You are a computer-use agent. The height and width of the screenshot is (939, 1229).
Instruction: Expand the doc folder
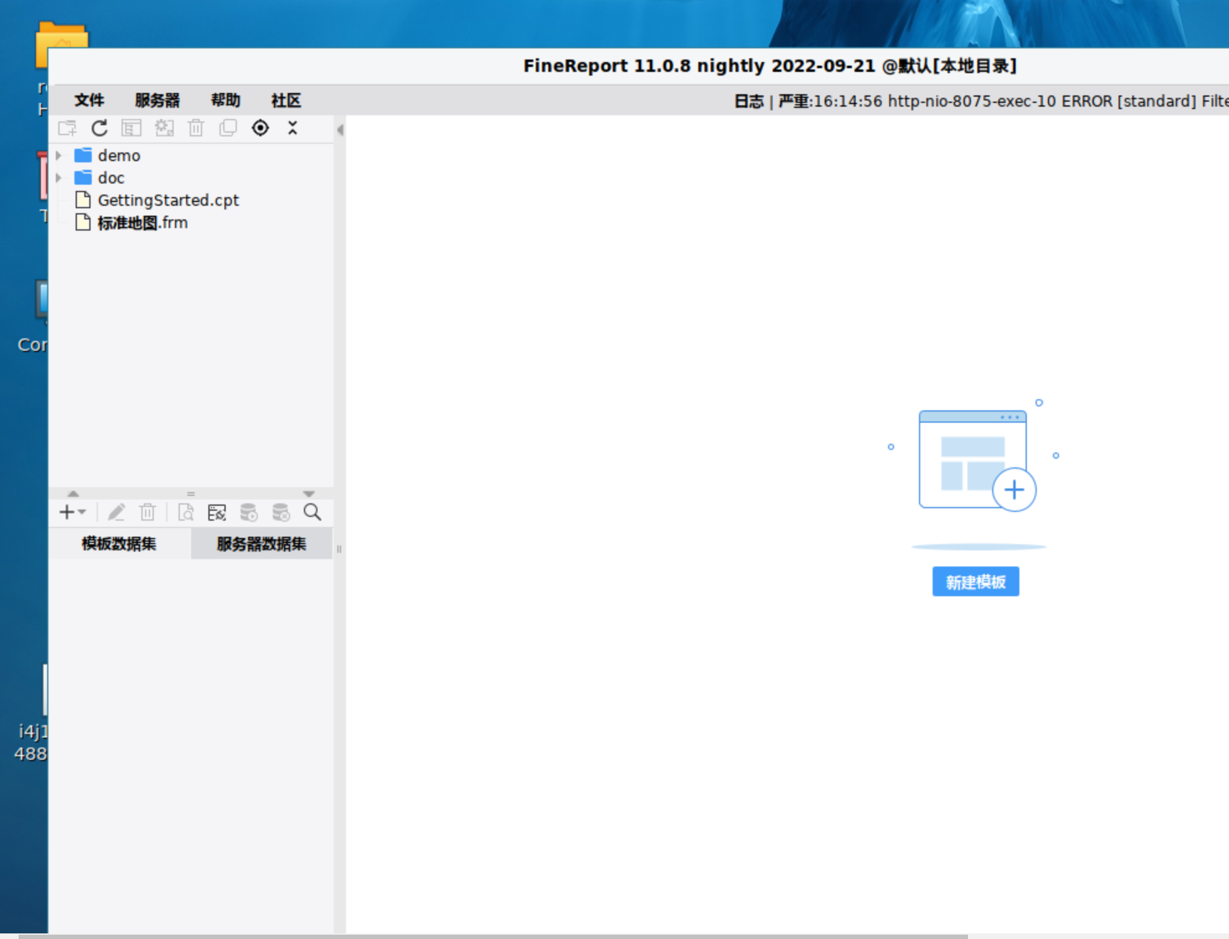point(59,178)
